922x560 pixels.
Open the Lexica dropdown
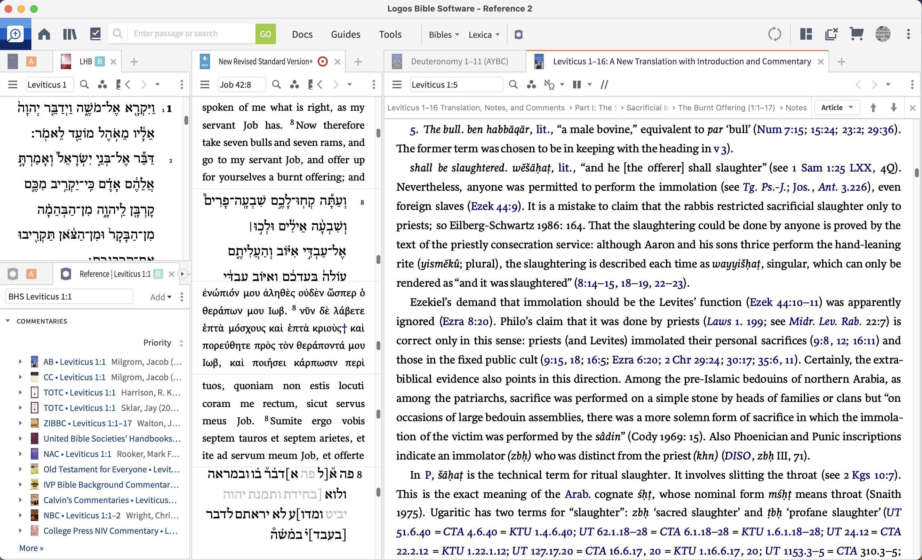pyautogui.click(x=484, y=35)
